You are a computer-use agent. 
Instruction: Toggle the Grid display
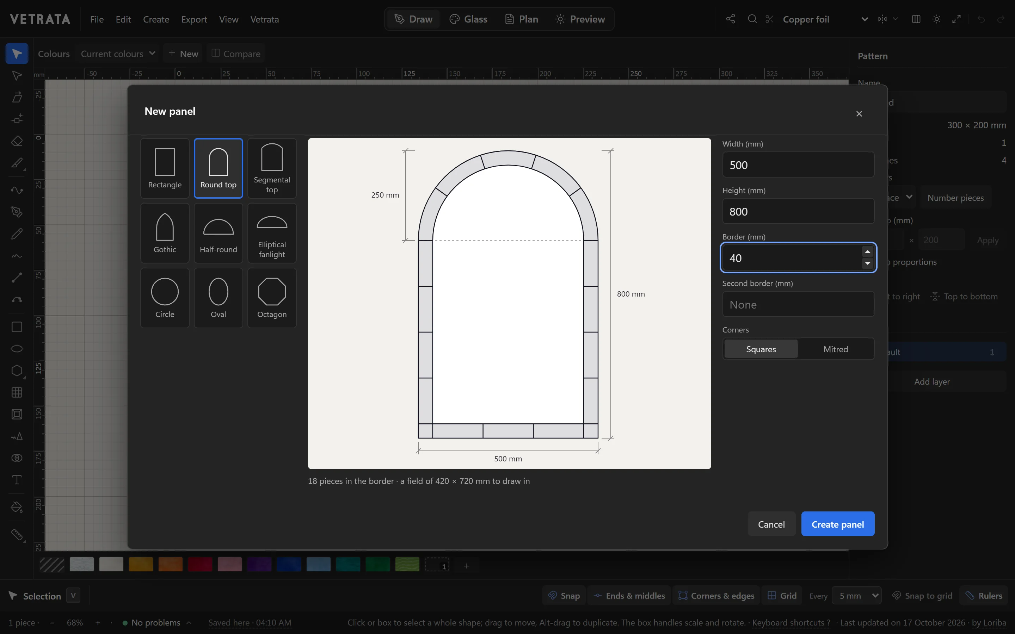(x=782, y=595)
